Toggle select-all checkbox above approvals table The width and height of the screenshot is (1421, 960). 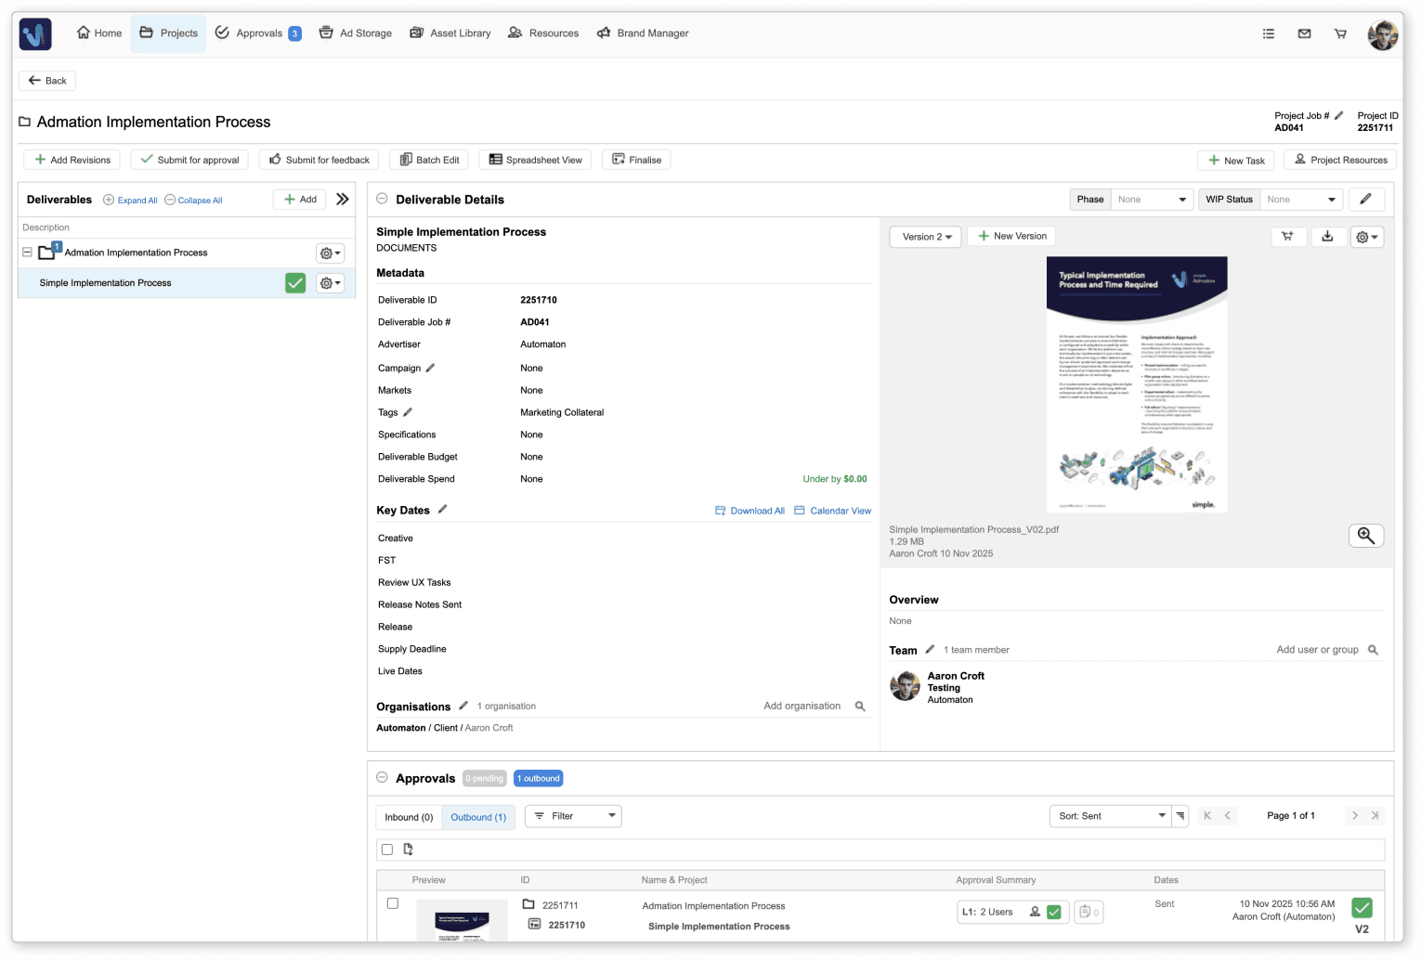[387, 850]
